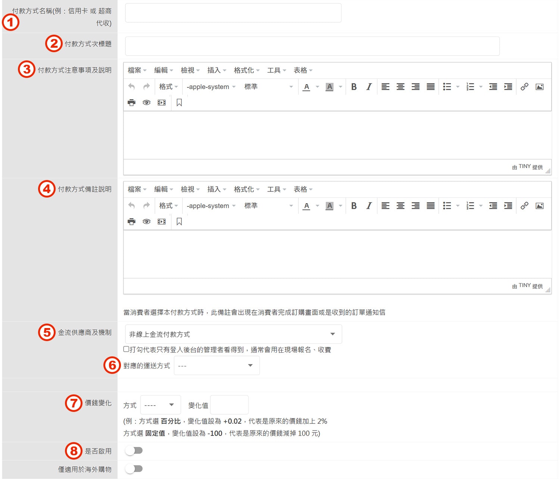The height and width of the screenshot is (479, 560).
Task: Click preview eye icon in 付款方式備註說明 editor
Action: pos(146,222)
